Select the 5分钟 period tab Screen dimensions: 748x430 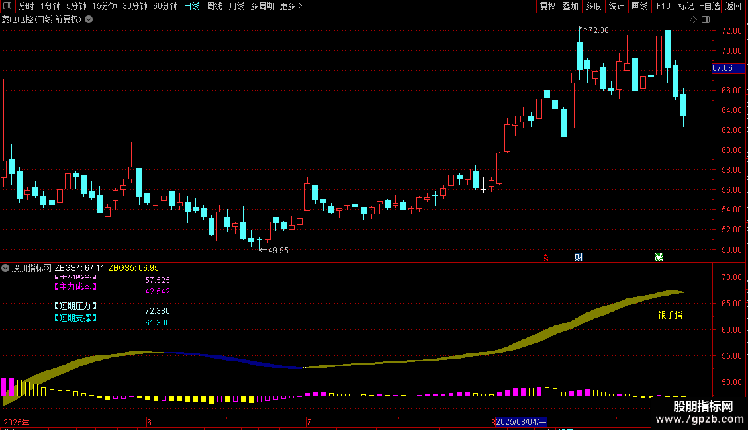pos(76,6)
